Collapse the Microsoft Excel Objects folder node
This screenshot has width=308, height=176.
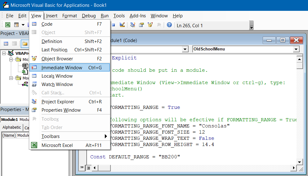[x=11, y=59]
